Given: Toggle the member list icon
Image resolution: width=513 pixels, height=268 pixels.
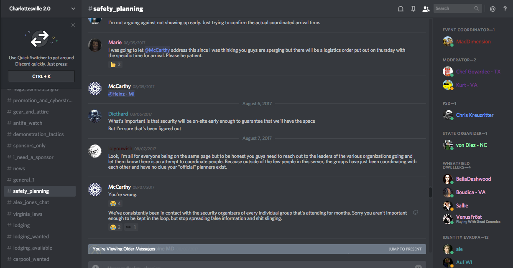Looking at the screenshot, I should pos(426,9).
